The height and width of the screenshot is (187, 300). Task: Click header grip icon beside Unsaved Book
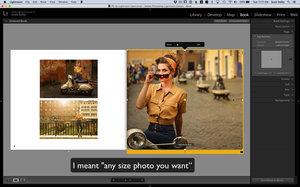[6, 21]
